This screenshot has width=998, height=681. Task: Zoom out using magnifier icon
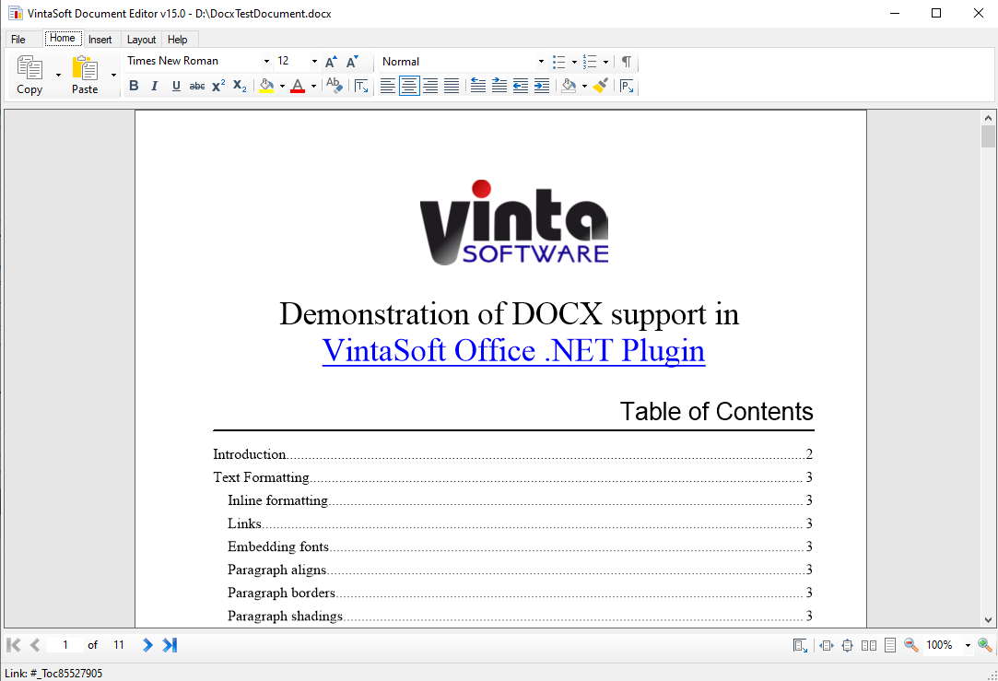click(x=911, y=645)
